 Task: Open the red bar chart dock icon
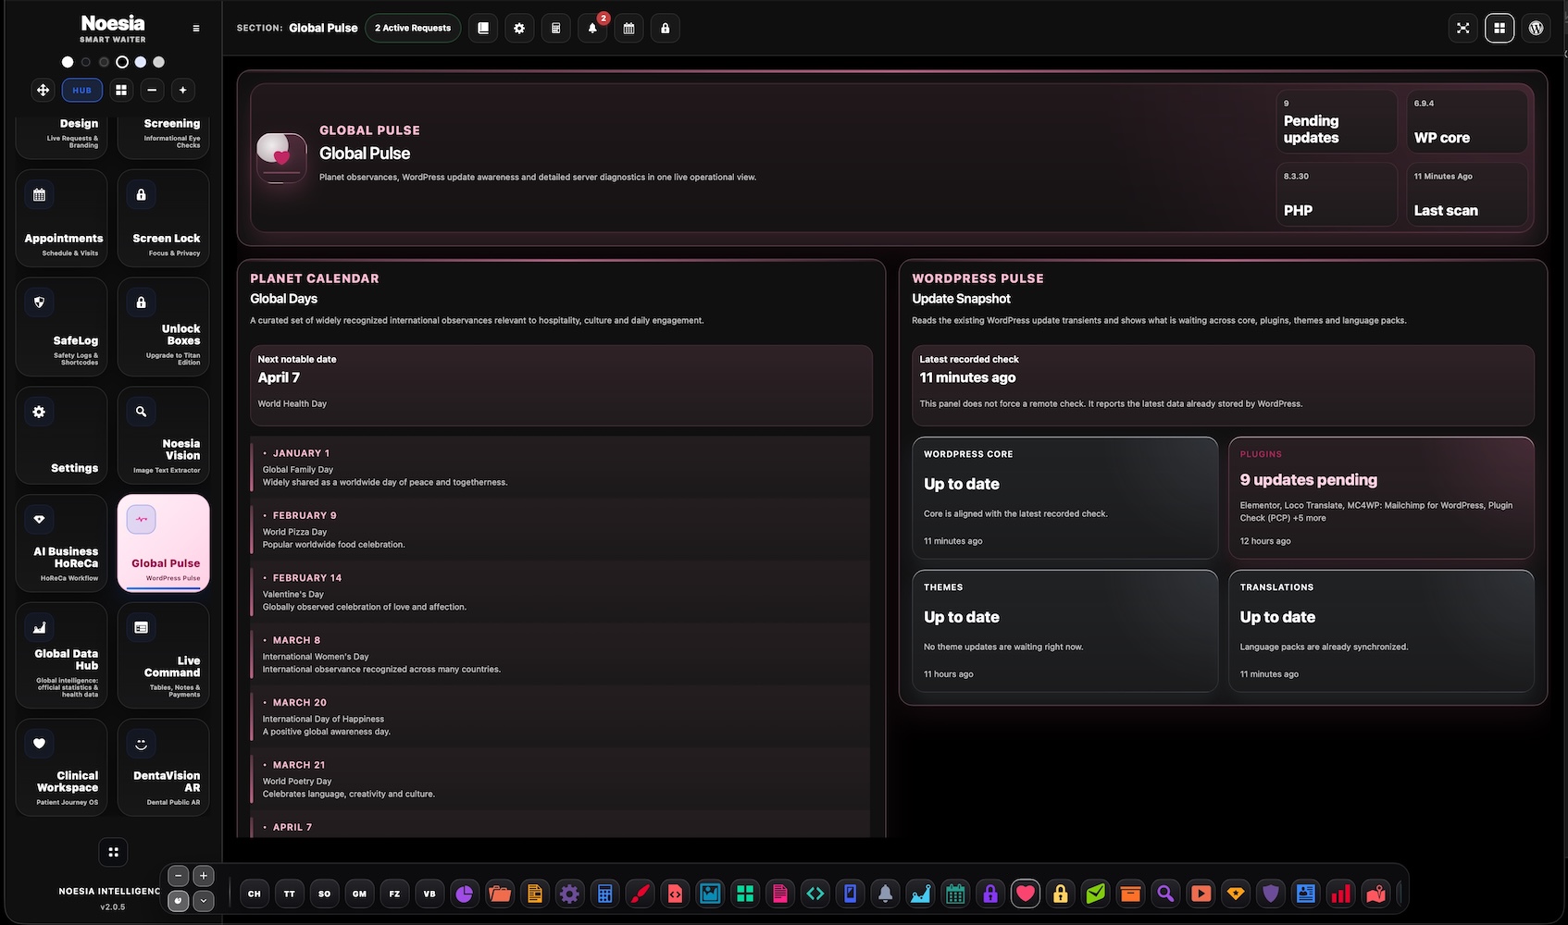coord(1341,894)
